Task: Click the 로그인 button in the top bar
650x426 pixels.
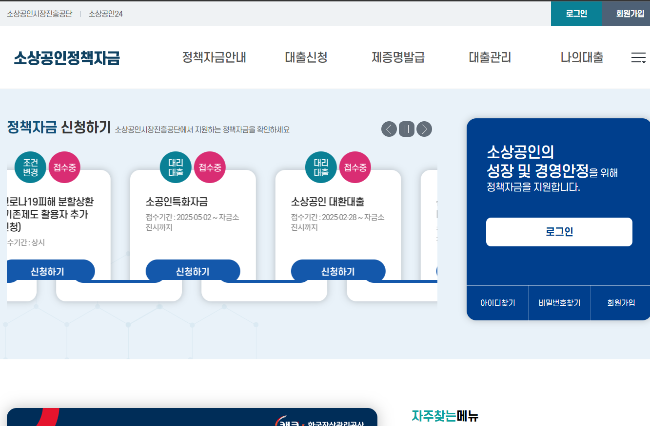Action: (x=576, y=14)
